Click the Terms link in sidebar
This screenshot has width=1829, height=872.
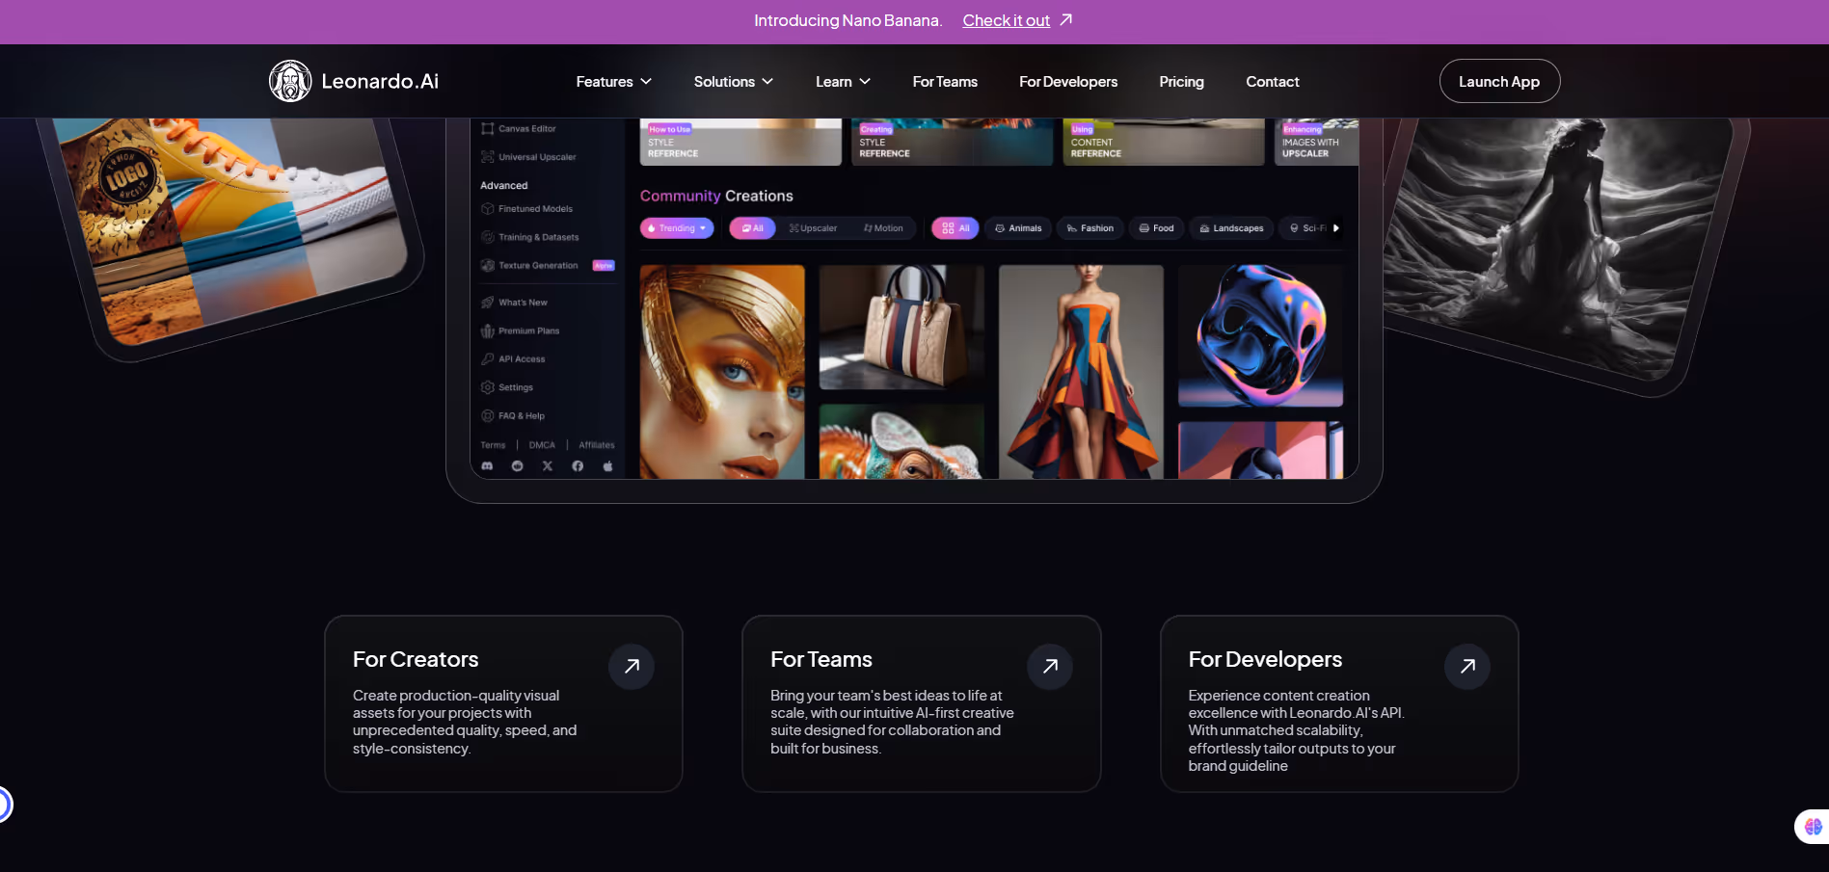[493, 445]
